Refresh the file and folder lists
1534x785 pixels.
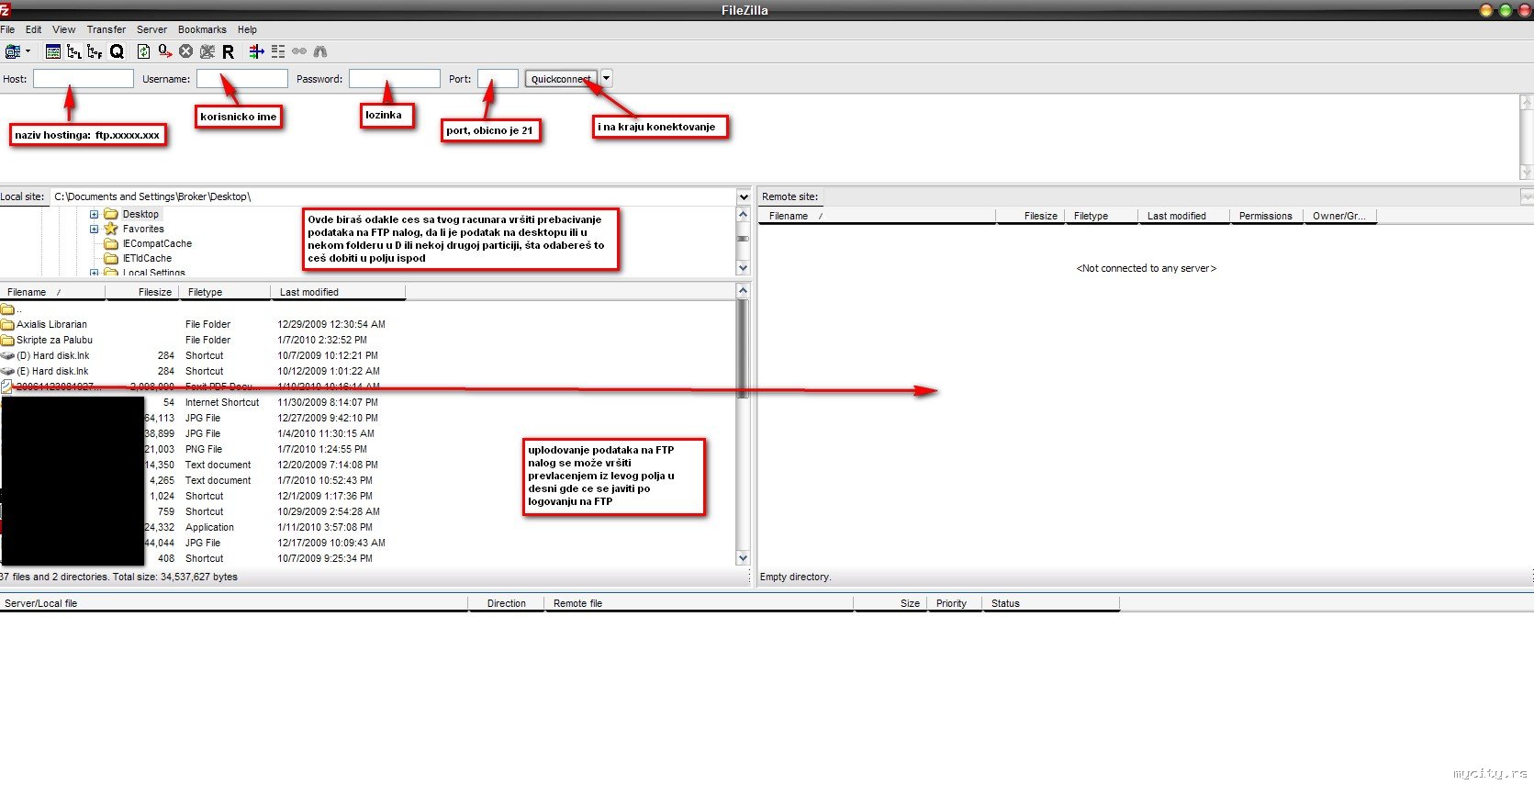143,51
